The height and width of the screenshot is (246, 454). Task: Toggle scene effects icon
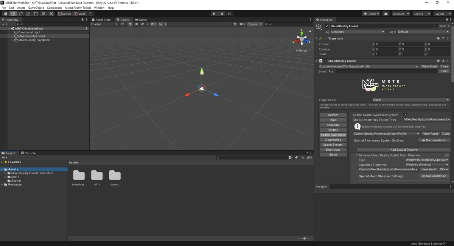click(x=143, y=24)
